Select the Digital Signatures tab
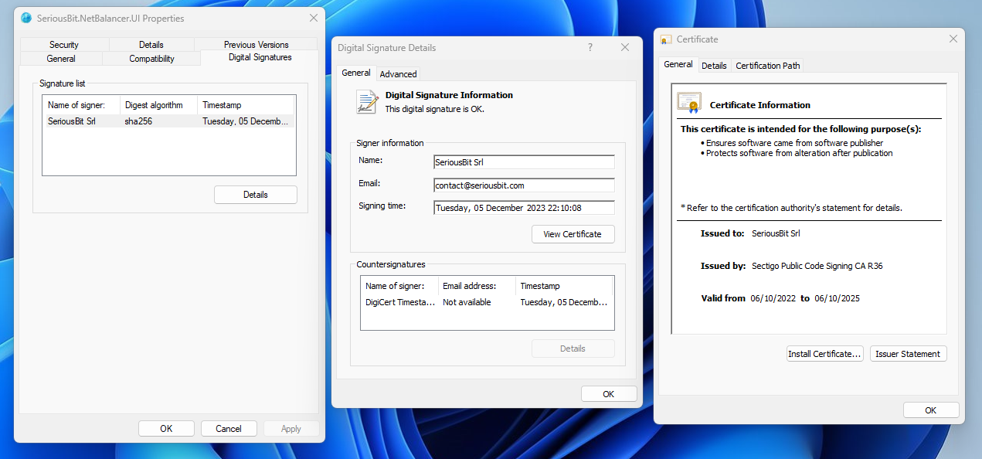The height and width of the screenshot is (459, 982). coord(260,57)
